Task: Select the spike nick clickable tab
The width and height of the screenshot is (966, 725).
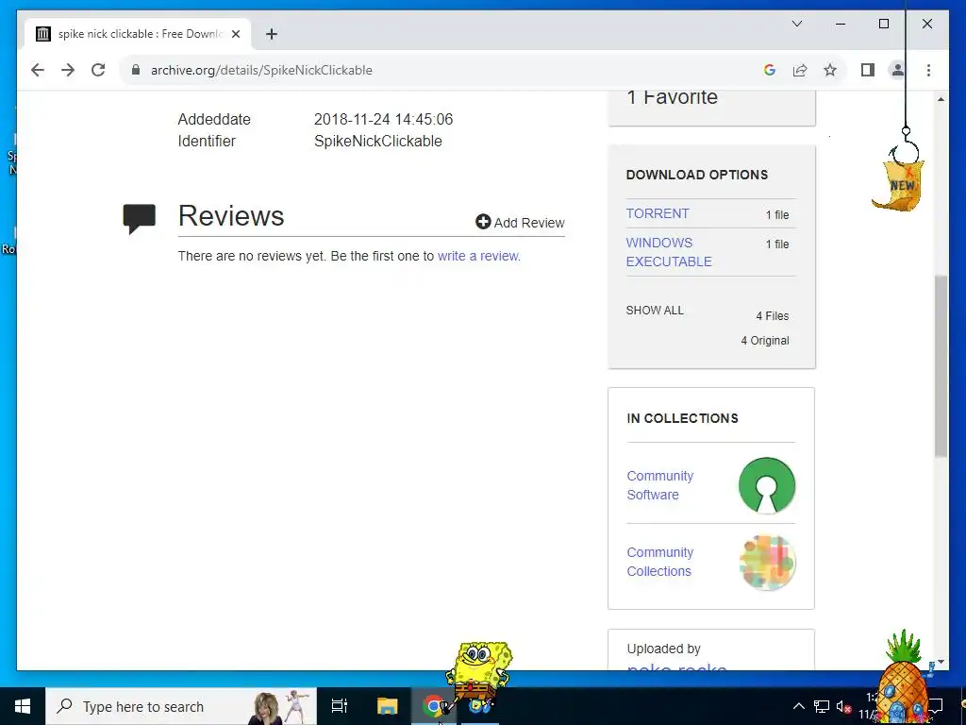Action: (x=138, y=34)
